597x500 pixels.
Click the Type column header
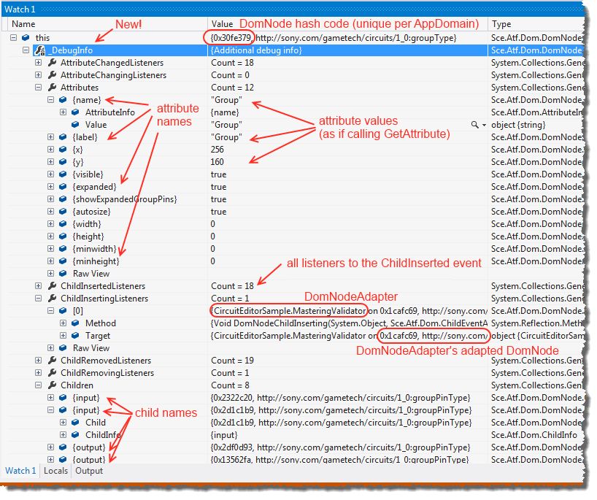coord(536,24)
